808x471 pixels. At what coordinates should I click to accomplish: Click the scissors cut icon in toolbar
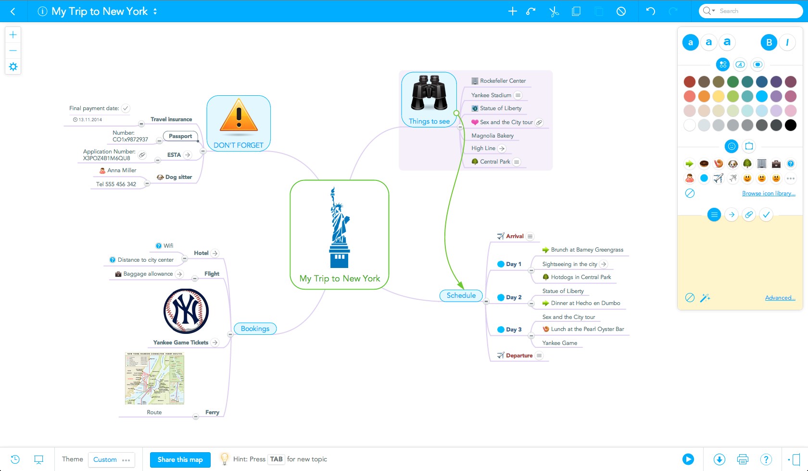coord(554,12)
